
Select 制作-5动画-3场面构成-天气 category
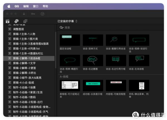pyautogui.click(x=29, y=112)
